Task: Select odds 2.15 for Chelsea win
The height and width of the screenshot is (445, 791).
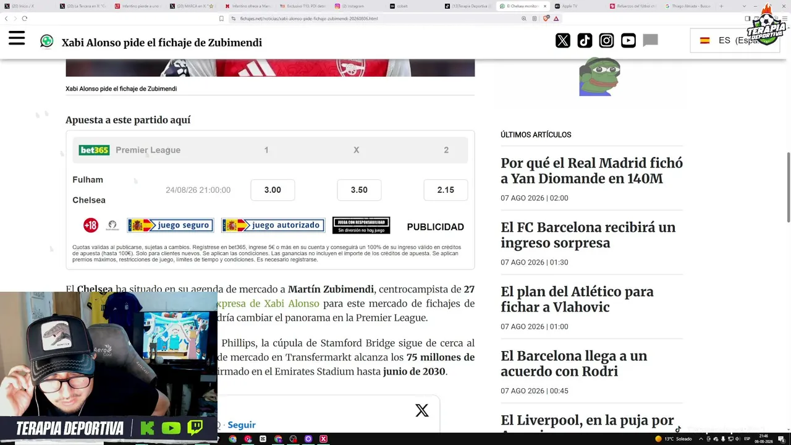Action: pyautogui.click(x=446, y=190)
